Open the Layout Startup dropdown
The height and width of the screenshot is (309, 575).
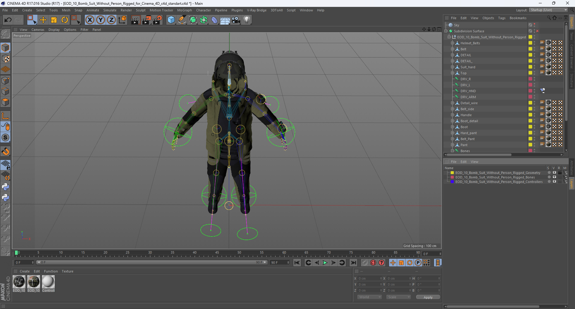[x=548, y=10]
